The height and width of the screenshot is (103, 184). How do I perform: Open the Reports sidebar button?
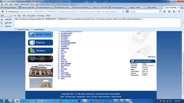click(x=41, y=43)
